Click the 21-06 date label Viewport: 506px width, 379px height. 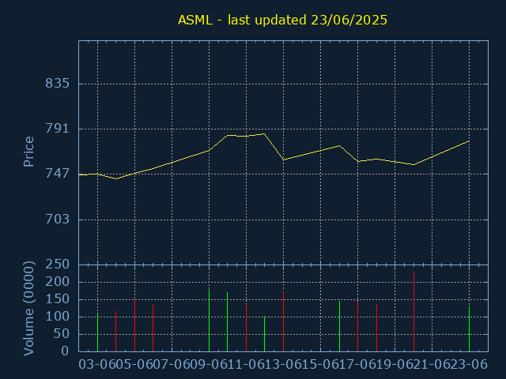[x=432, y=365]
